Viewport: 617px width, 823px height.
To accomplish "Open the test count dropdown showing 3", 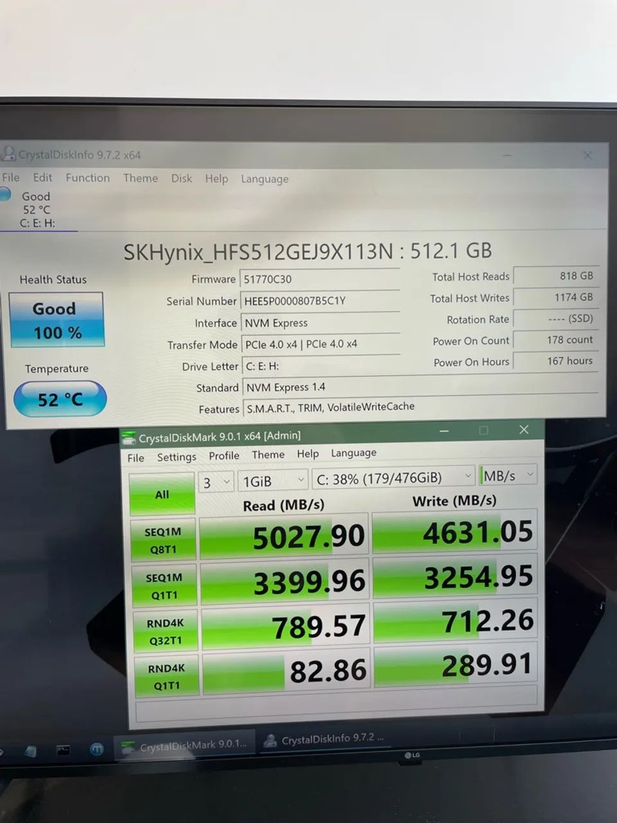I will pyautogui.click(x=215, y=482).
